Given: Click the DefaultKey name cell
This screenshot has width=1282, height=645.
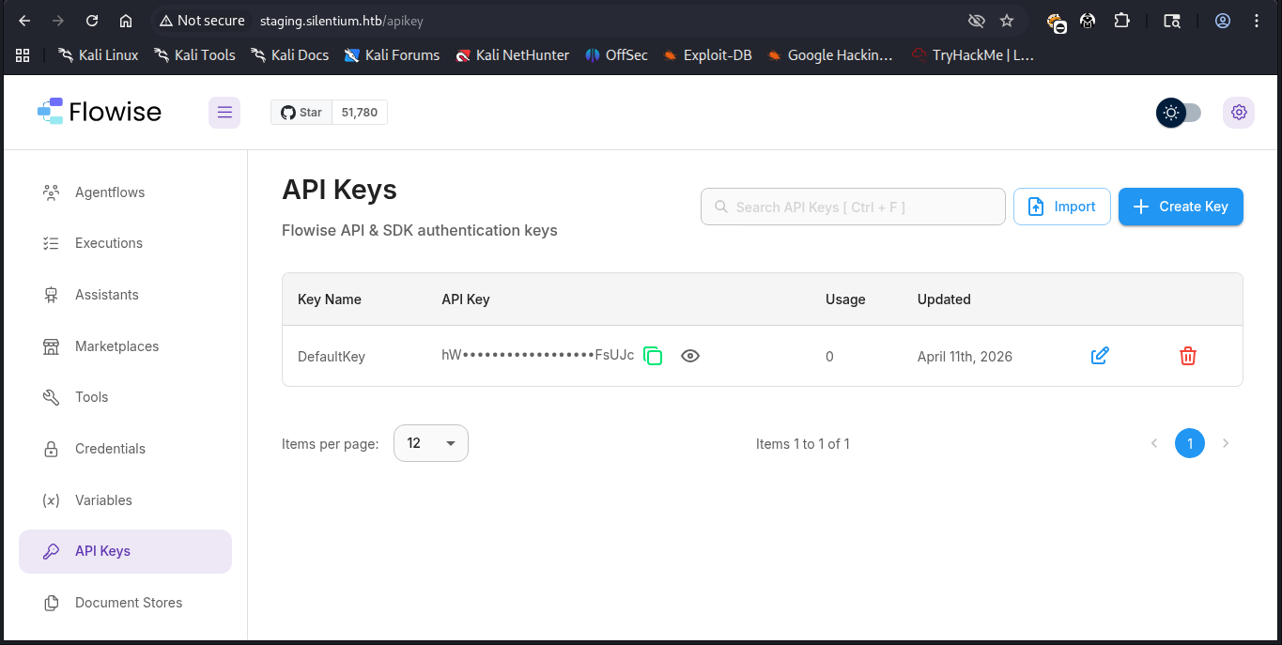Looking at the screenshot, I should (x=332, y=357).
